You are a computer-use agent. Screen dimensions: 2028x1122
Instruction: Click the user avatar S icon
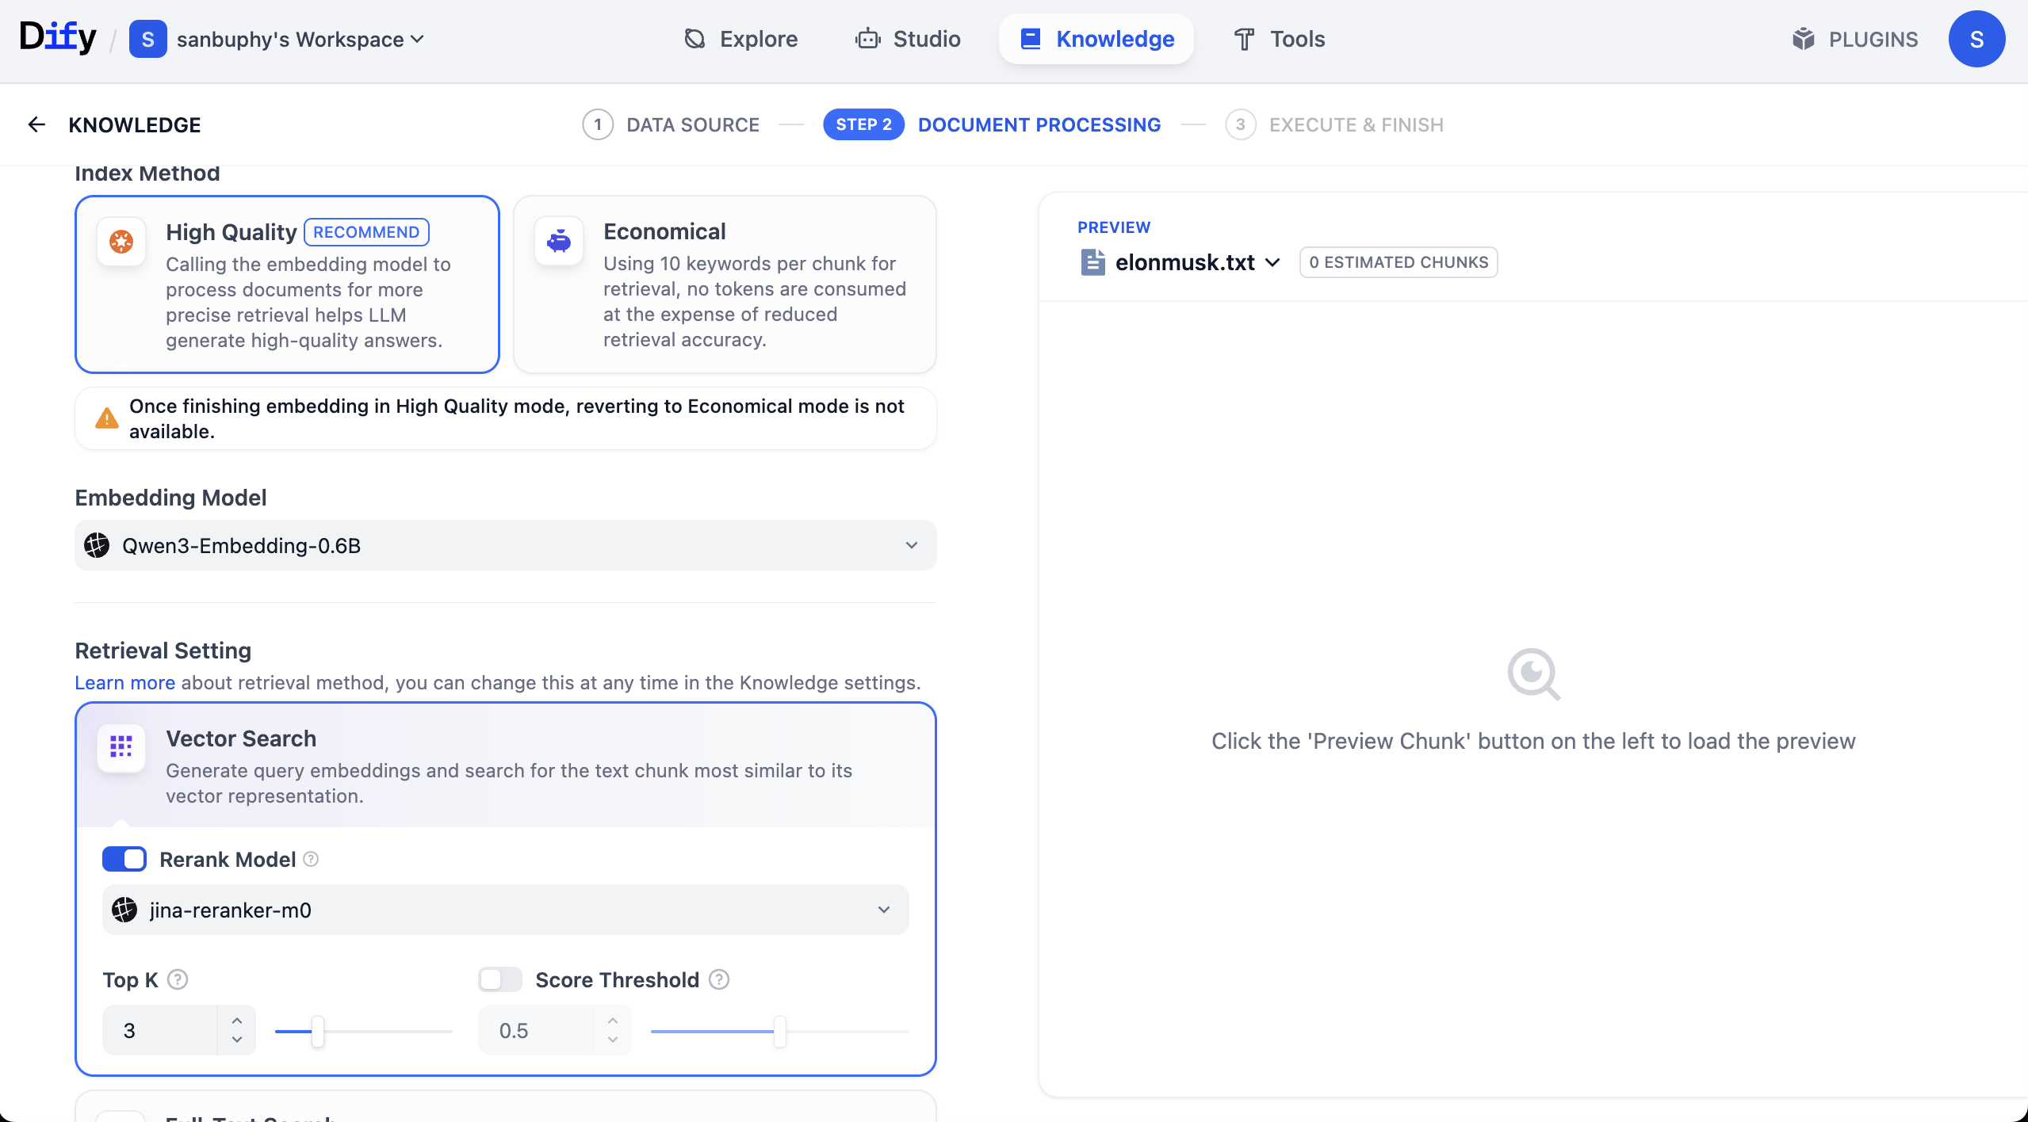(x=1976, y=39)
